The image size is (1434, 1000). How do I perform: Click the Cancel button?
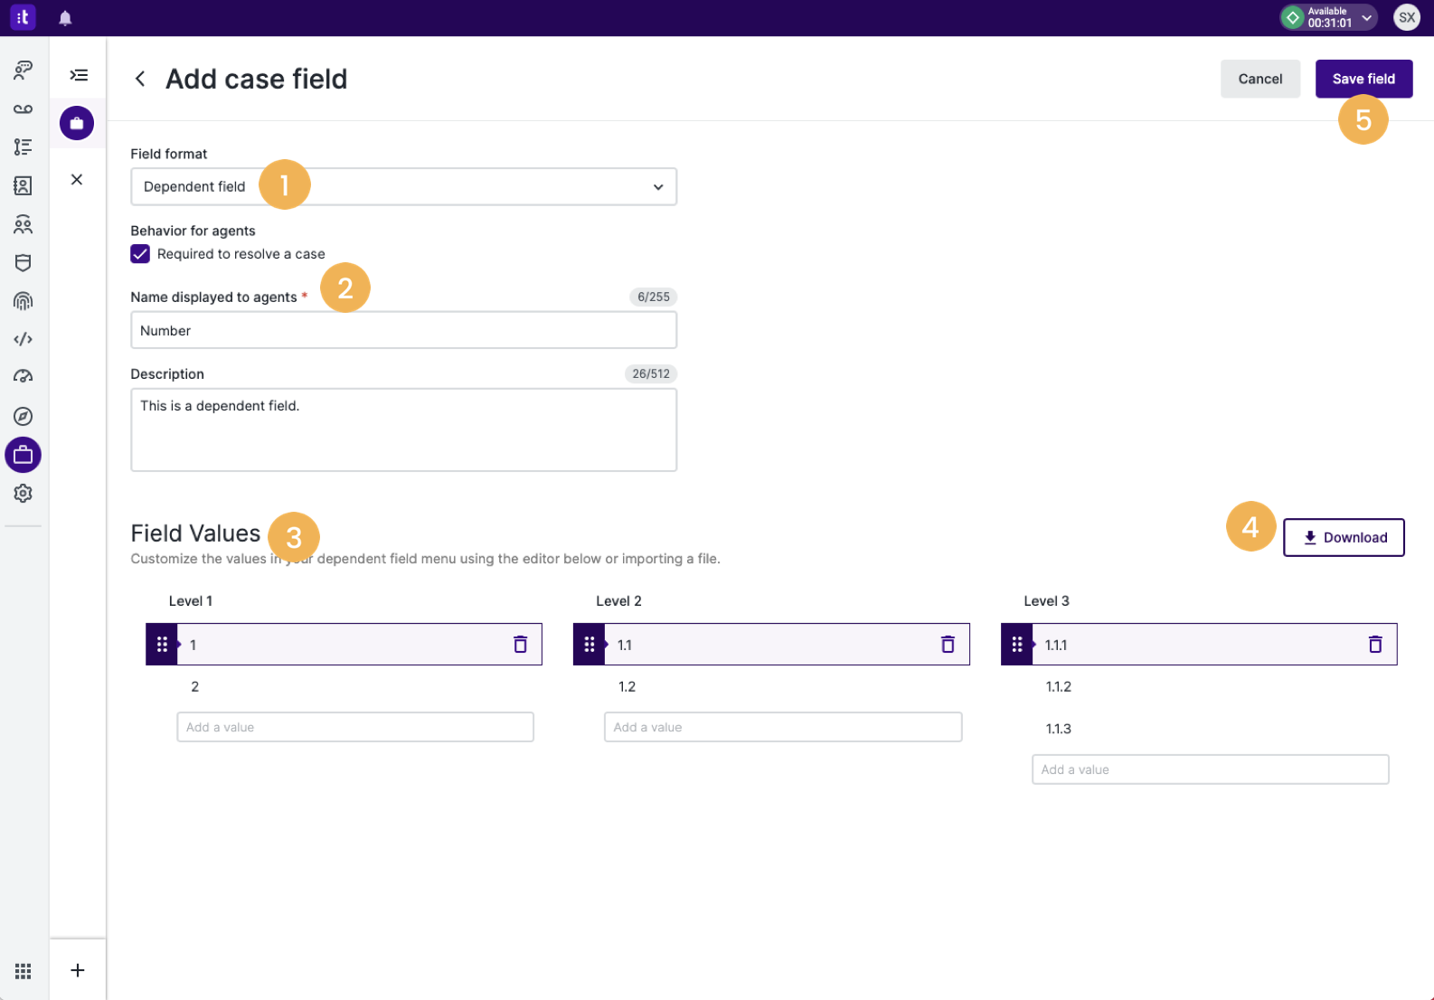tap(1260, 79)
